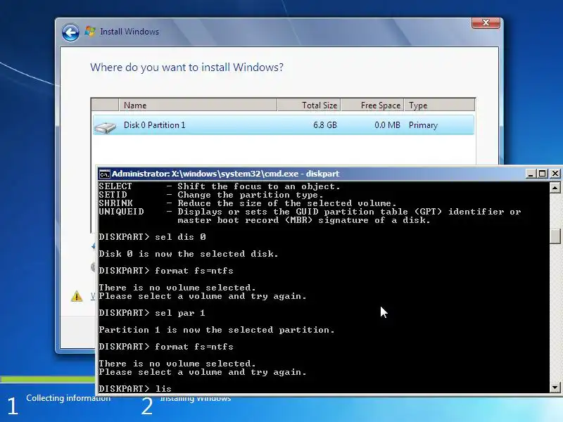The width and height of the screenshot is (563, 422).
Task: Sort partitions by Free Space column
Action: pos(372,105)
